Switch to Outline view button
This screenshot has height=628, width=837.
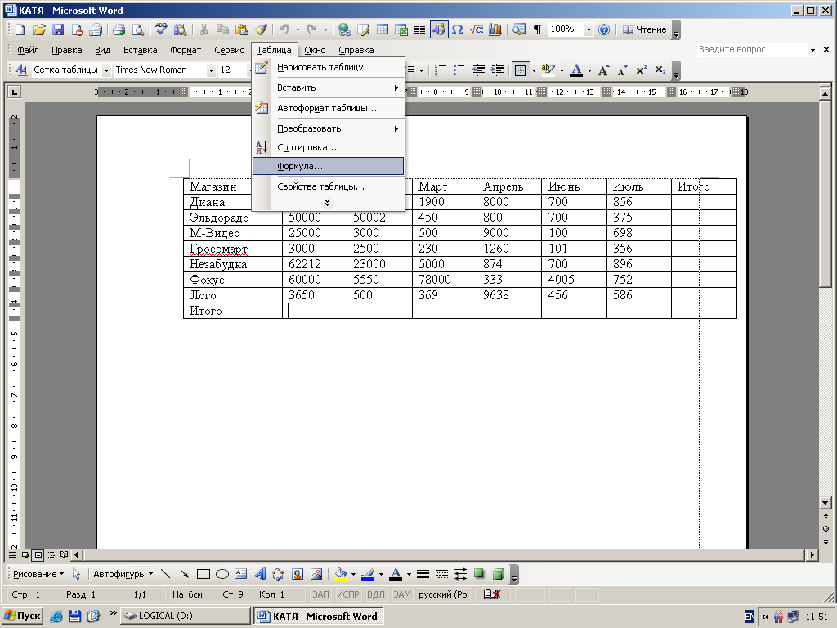pyautogui.click(x=51, y=555)
